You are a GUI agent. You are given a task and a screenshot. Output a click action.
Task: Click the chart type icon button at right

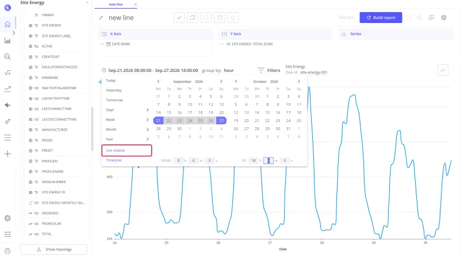[443, 70]
